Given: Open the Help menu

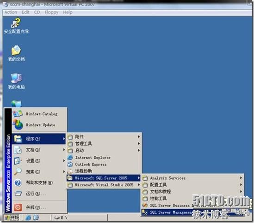Looking at the screenshot, I should [68, 12].
